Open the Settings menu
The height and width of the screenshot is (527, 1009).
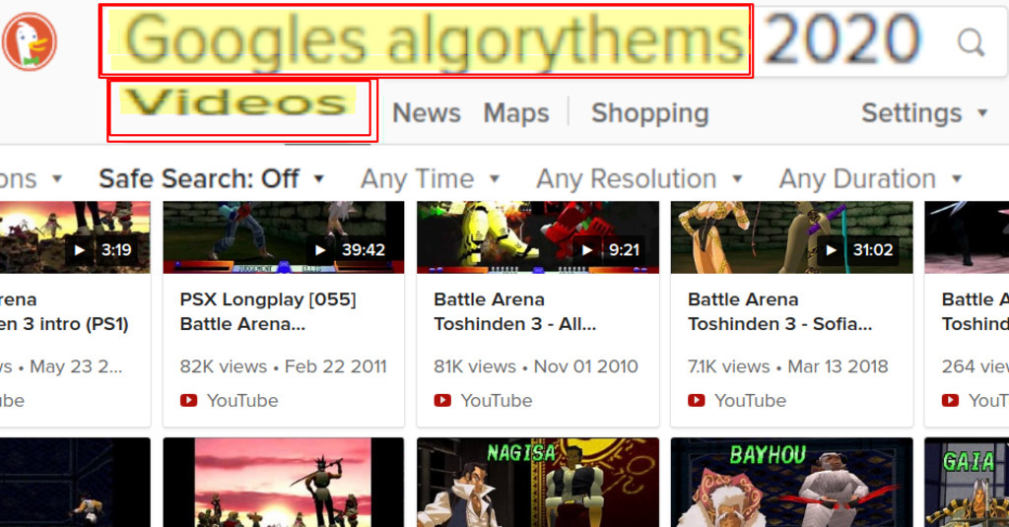point(924,113)
